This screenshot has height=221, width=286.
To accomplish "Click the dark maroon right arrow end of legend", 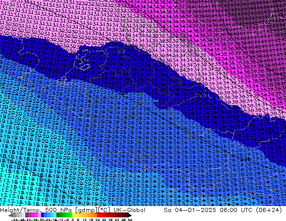I will [x=130, y=215].
